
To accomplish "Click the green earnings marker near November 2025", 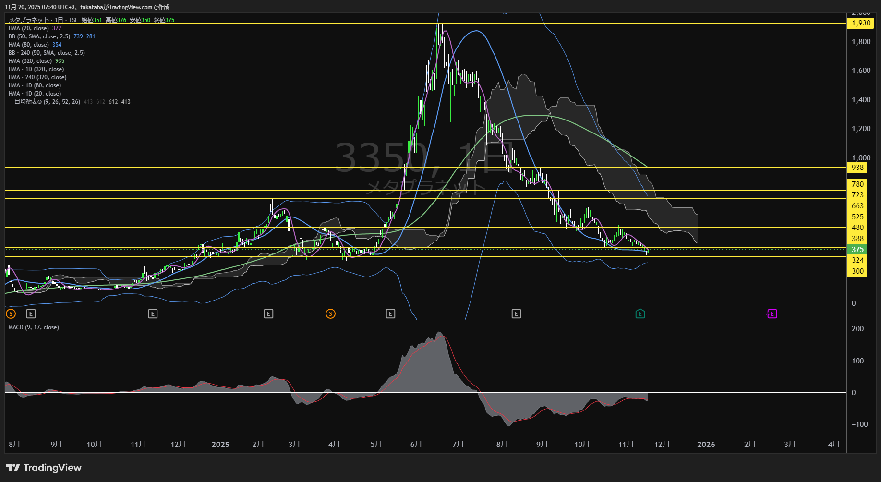I will [640, 314].
